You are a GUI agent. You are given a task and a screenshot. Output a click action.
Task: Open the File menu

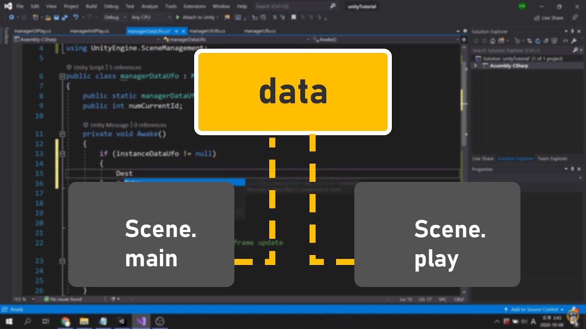tap(20, 6)
